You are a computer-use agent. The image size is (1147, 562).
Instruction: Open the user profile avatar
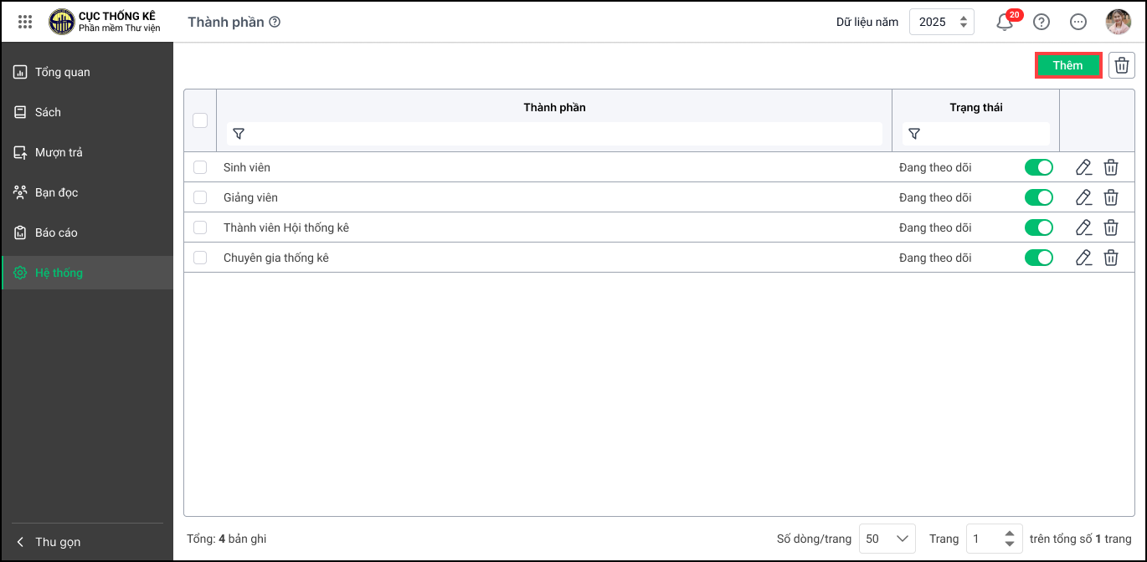(x=1118, y=23)
